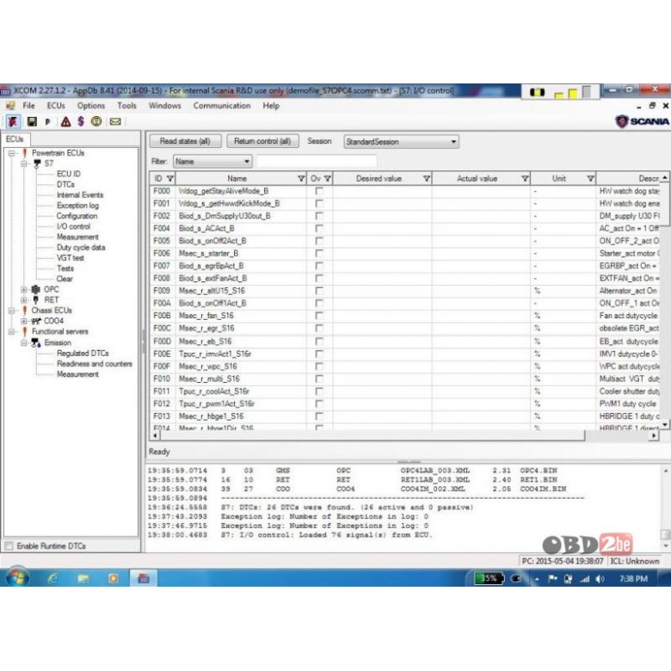This screenshot has height=671, width=671.
Task: Click table vertical scrollbar down arrow
Action: click(665, 424)
